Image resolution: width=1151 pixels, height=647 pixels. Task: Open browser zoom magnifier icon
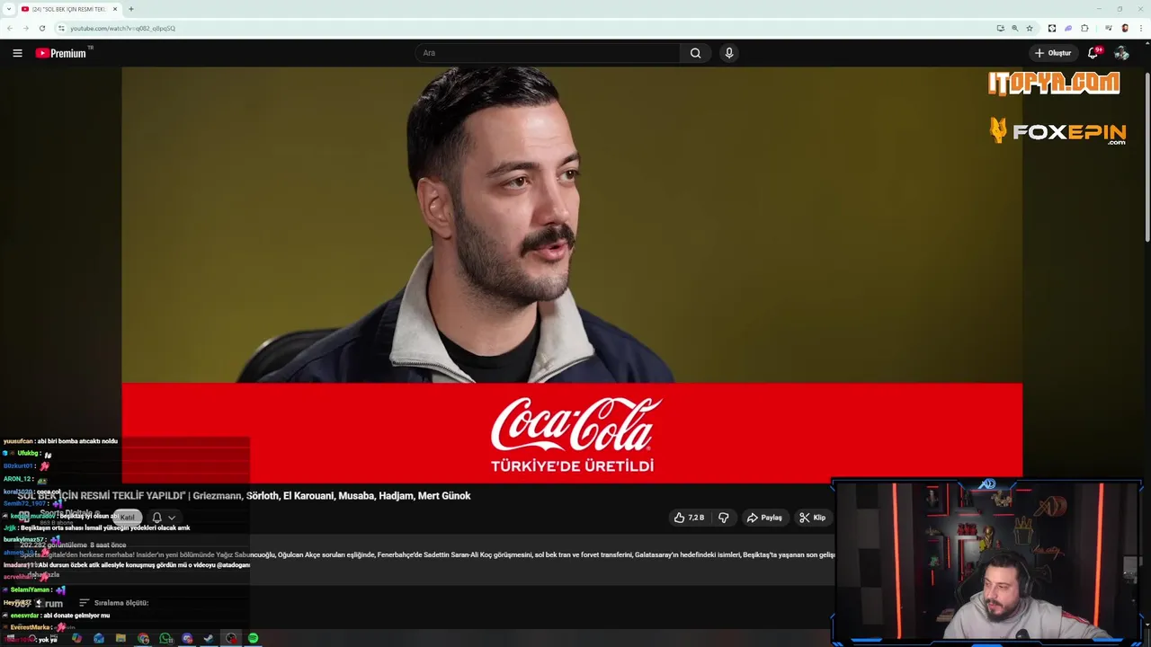pyautogui.click(x=1015, y=28)
